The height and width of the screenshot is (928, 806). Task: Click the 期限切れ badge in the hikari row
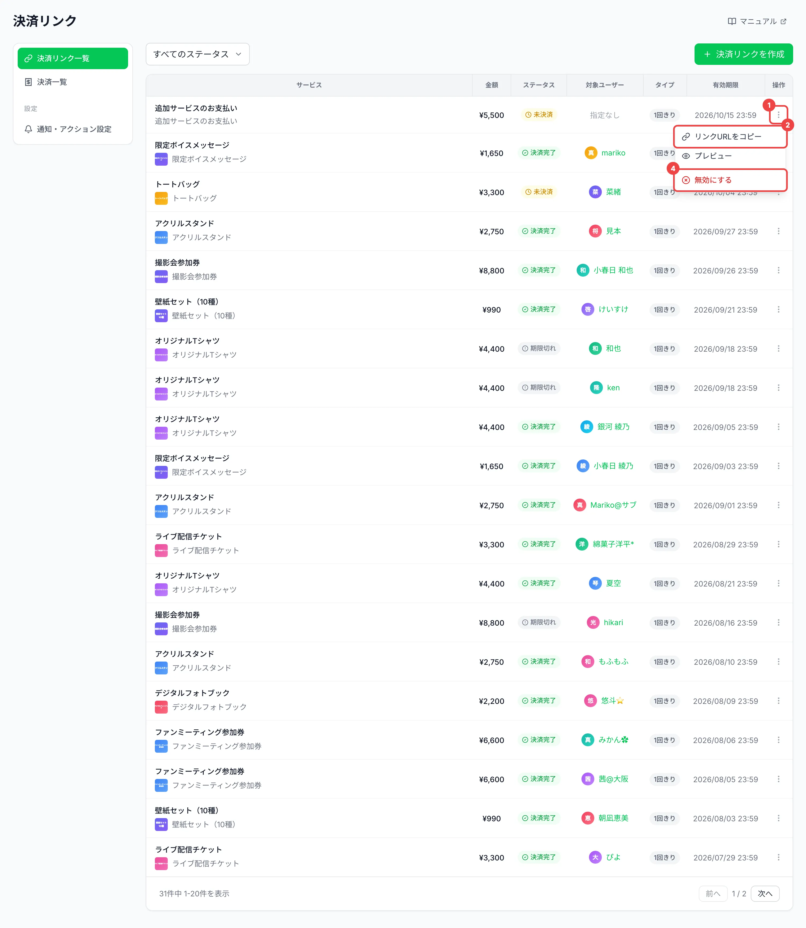pyautogui.click(x=539, y=623)
